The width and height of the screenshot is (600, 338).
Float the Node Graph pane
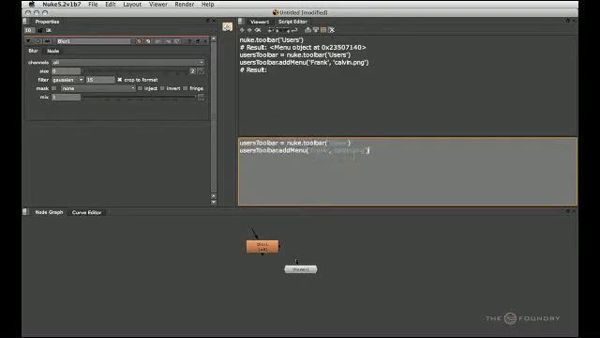[568, 211]
